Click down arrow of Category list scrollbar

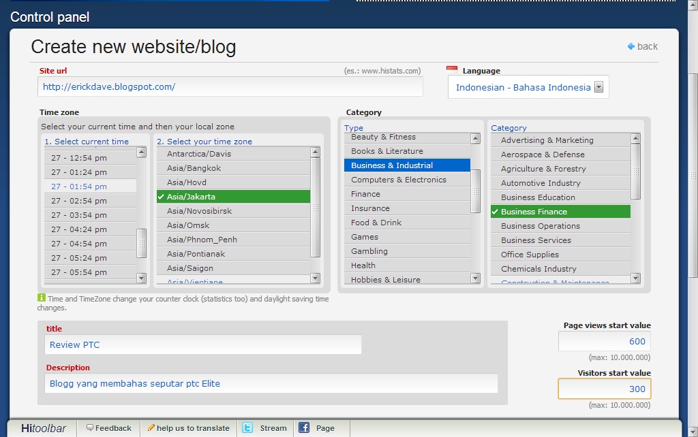[636, 278]
